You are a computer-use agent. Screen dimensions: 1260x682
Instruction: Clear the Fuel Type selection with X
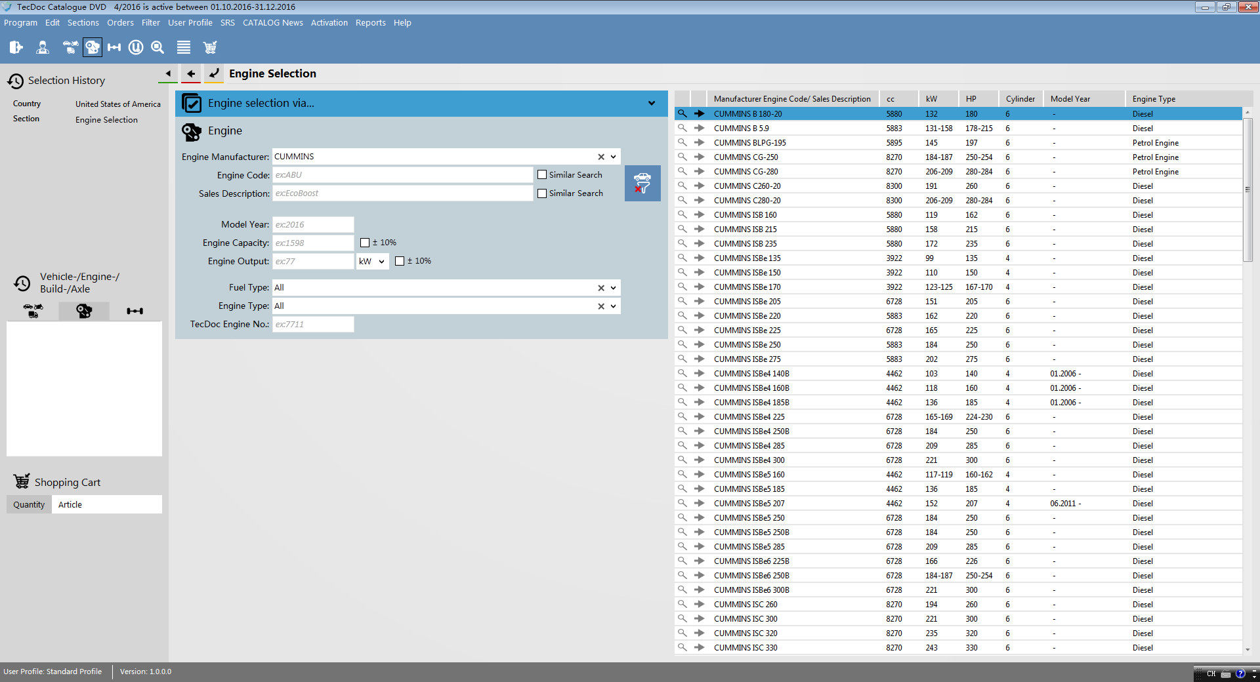[601, 288]
